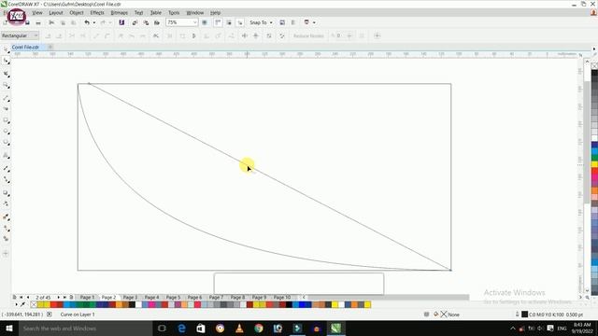Click the Import icon in standard toolbar
The height and width of the screenshot is (336, 598).
point(135,22)
